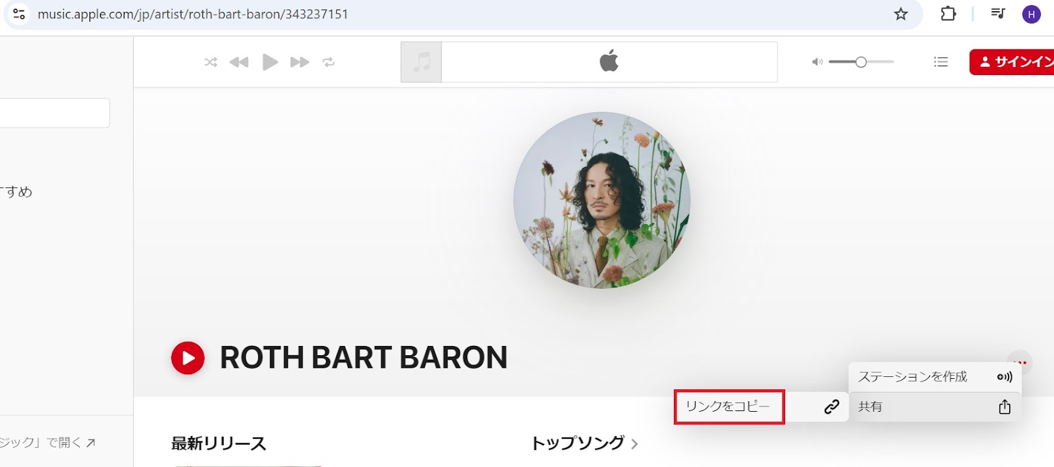Screen dimensions: 1054x467
Task: Open browser extensions puzzle icon
Action: coord(948,14)
